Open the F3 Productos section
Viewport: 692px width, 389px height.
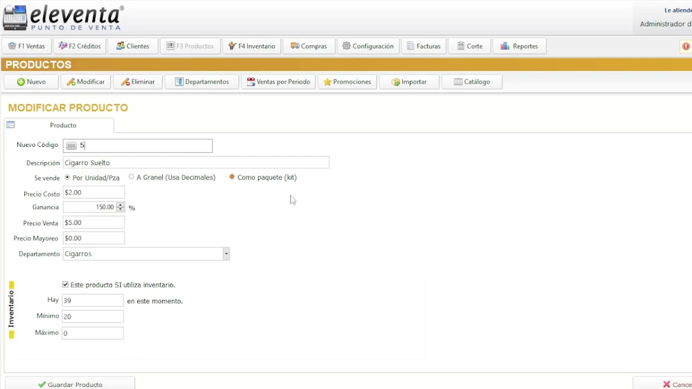click(190, 46)
